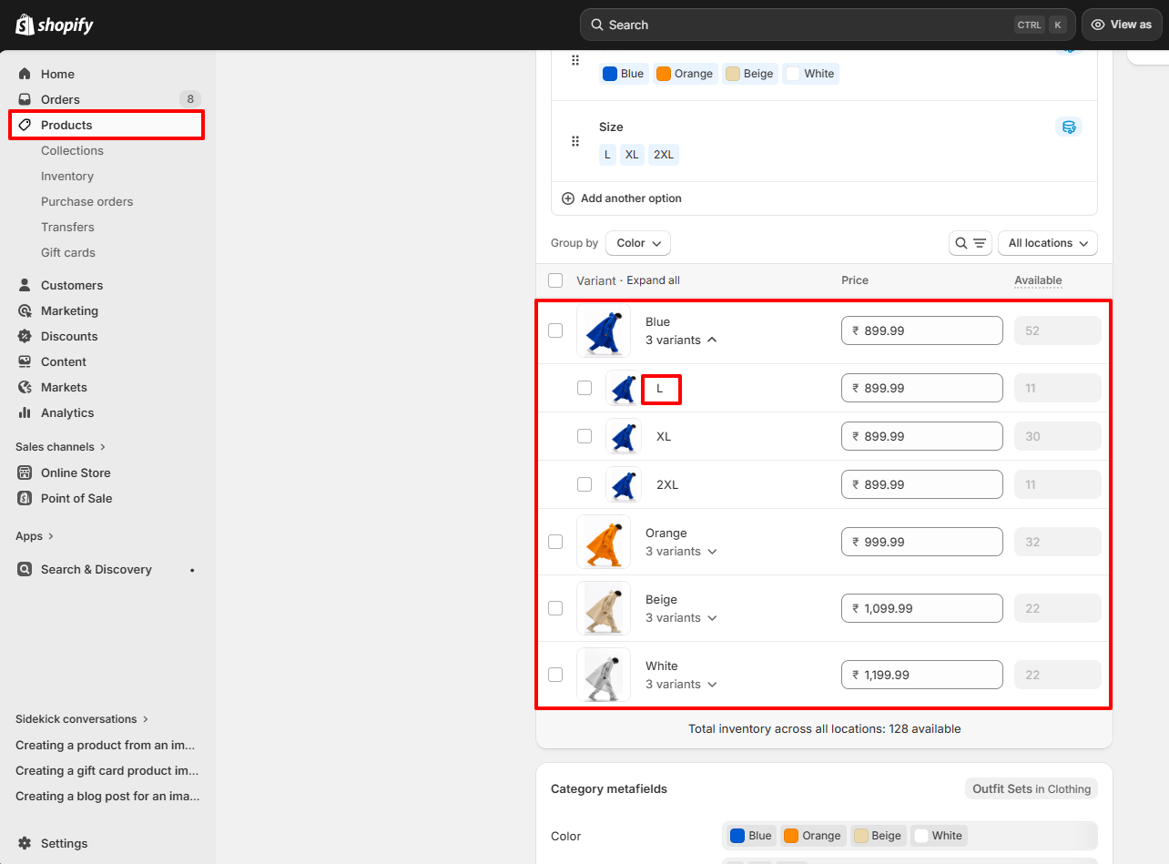This screenshot has height=864, width=1169.
Task: Open Collections in the sidebar
Action: click(x=72, y=150)
